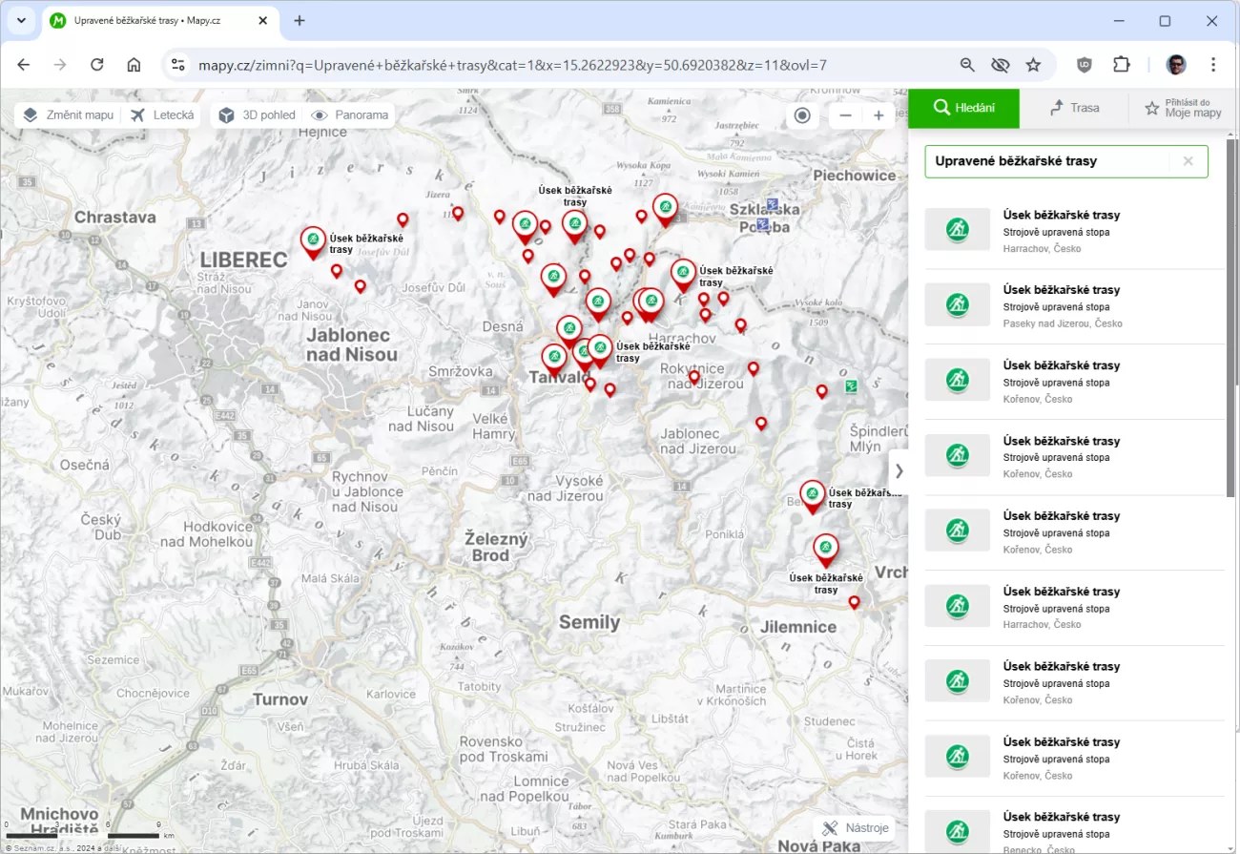Toggle the crossed-eye tracking protection icon
Image resolution: width=1240 pixels, height=854 pixels.
point(1000,65)
